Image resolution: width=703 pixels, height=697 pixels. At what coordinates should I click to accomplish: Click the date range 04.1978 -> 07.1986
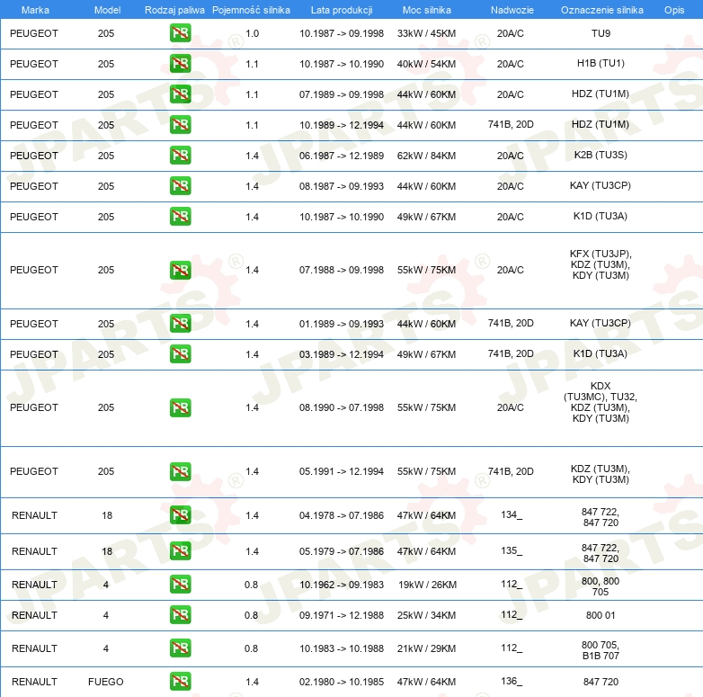(342, 515)
